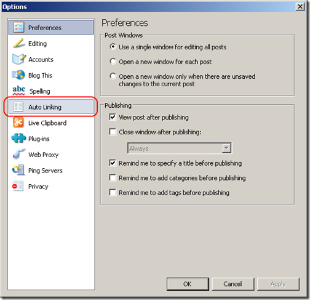Click the Spelling abc icon

[18, 91]
